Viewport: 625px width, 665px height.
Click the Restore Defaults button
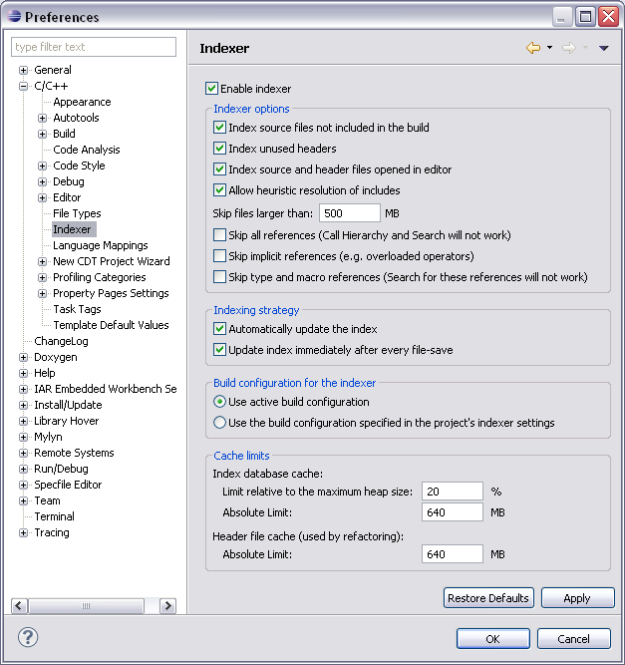coord(488,598)
